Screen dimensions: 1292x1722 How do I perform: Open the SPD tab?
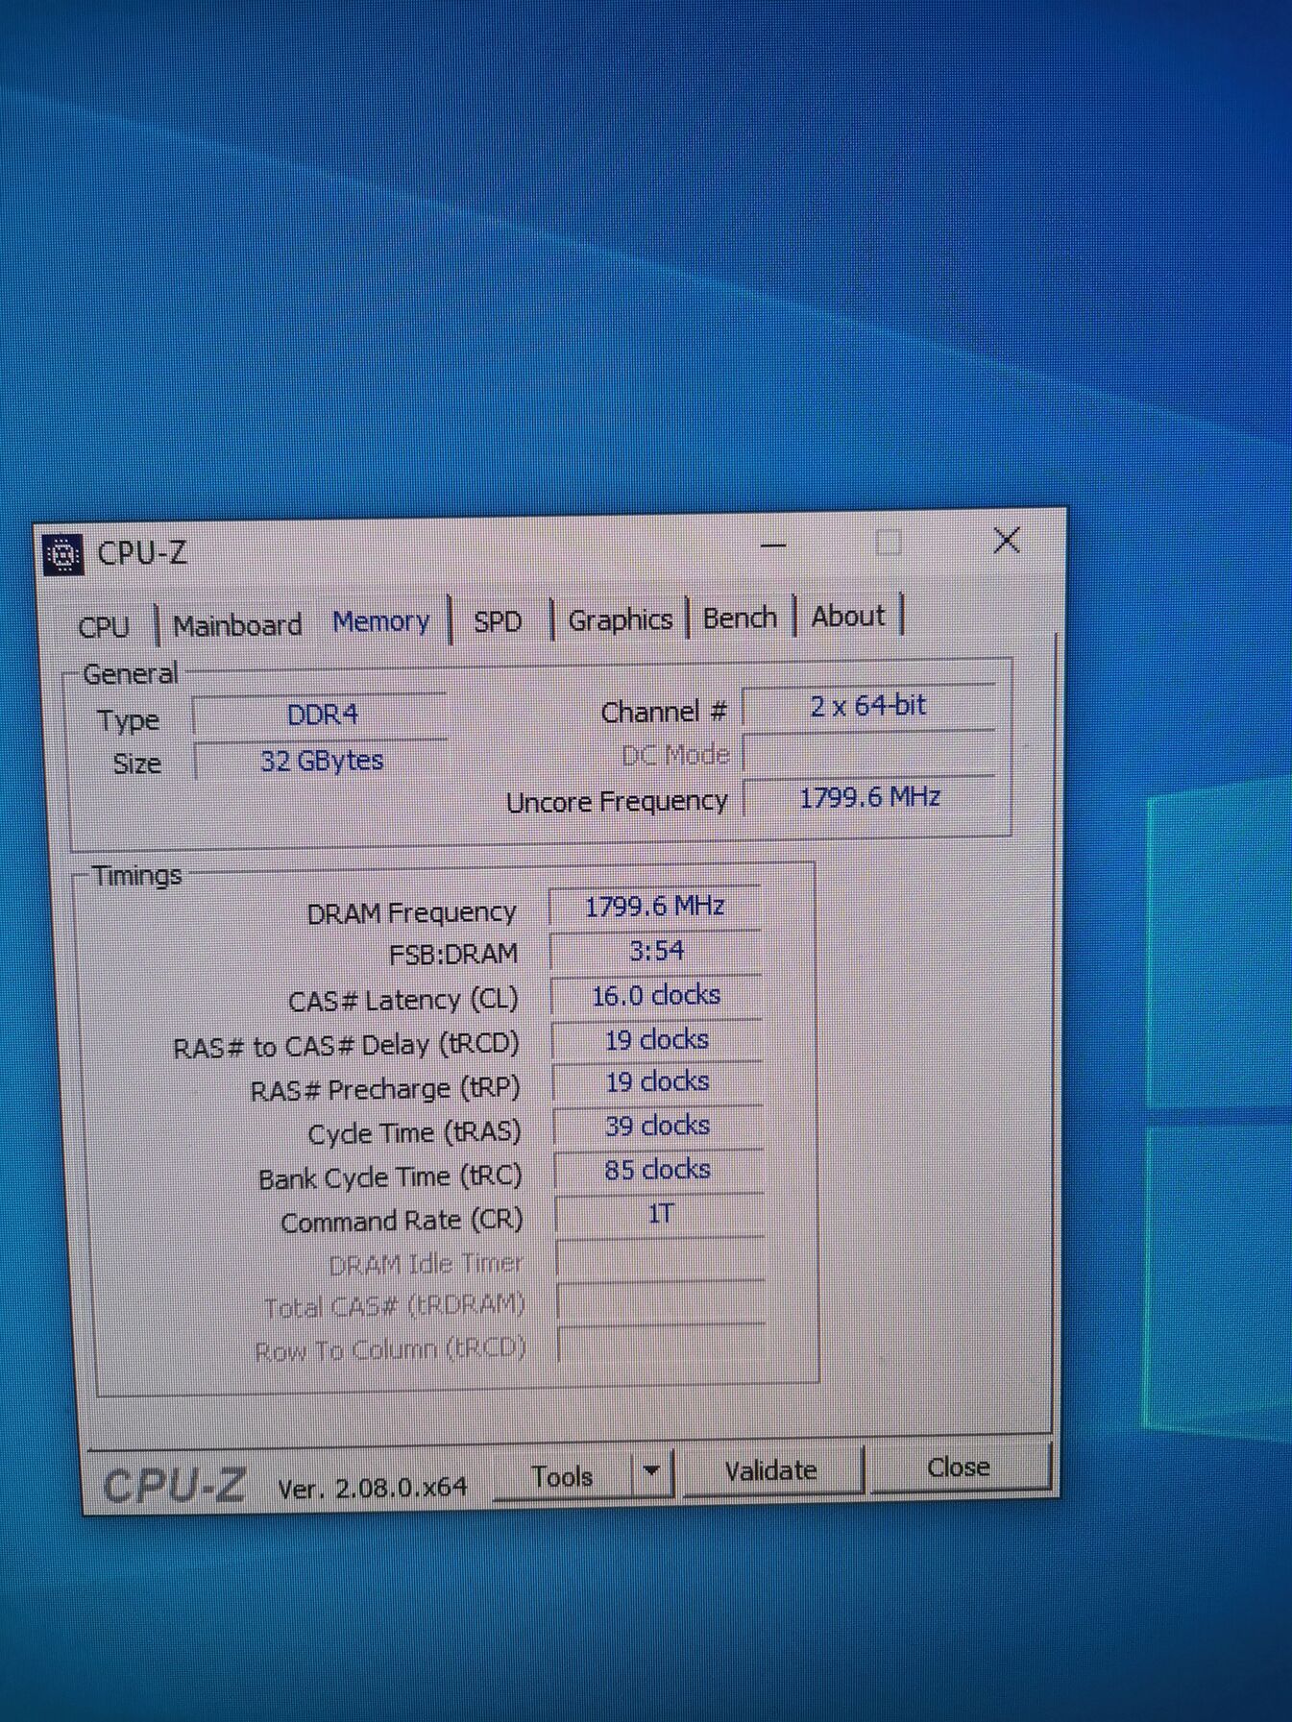click(x=498, y=621)
